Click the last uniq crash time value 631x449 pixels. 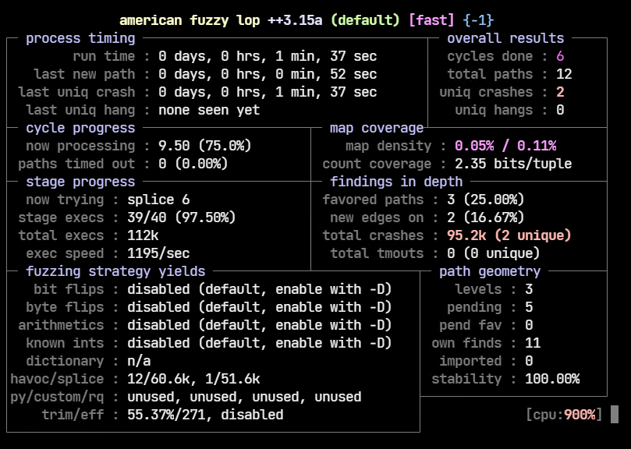coord(268,92)
